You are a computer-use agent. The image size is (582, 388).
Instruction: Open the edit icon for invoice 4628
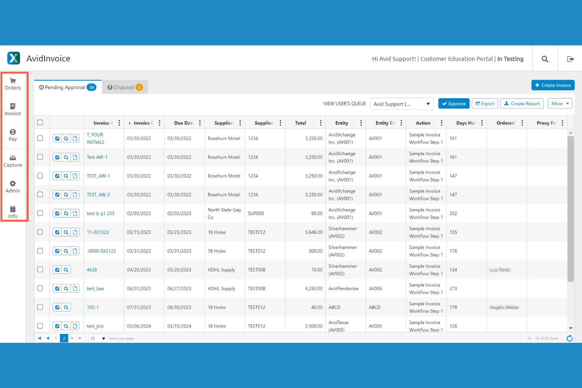click(57, 269)
